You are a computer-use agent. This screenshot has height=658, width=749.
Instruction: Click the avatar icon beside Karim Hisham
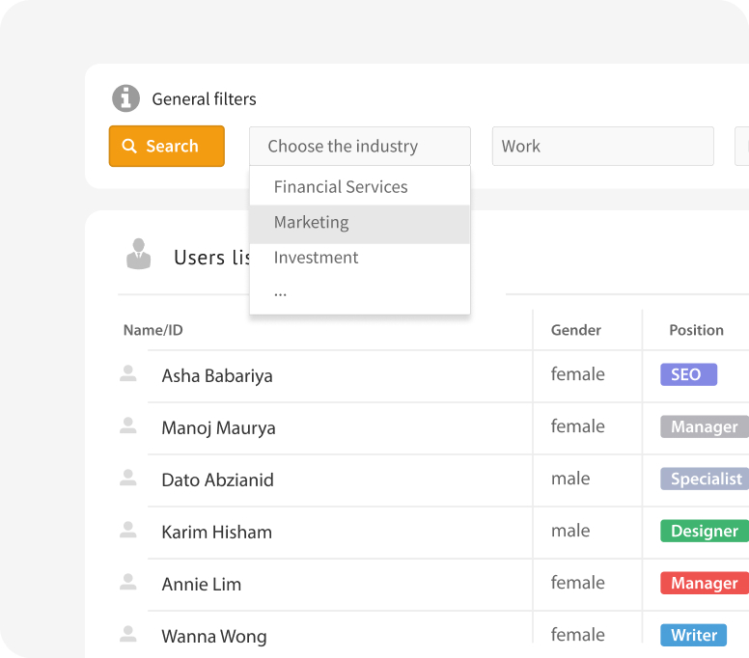point(127,530)
